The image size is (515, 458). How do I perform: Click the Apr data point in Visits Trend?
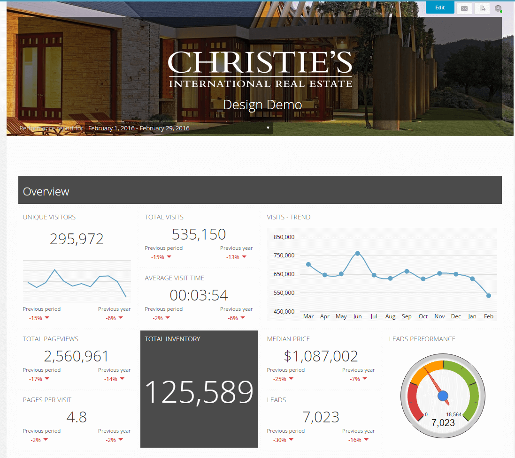click(324, 275)
